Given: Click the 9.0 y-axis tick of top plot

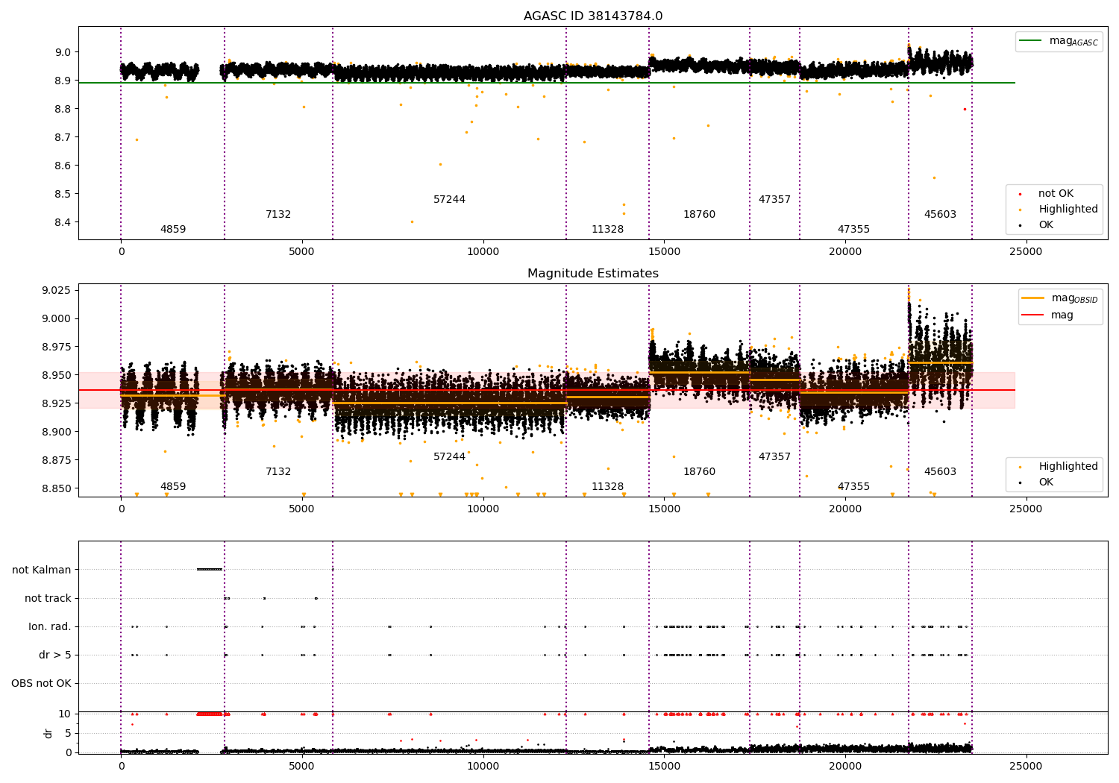Looking at the screenshot, I should pos(63,52).
